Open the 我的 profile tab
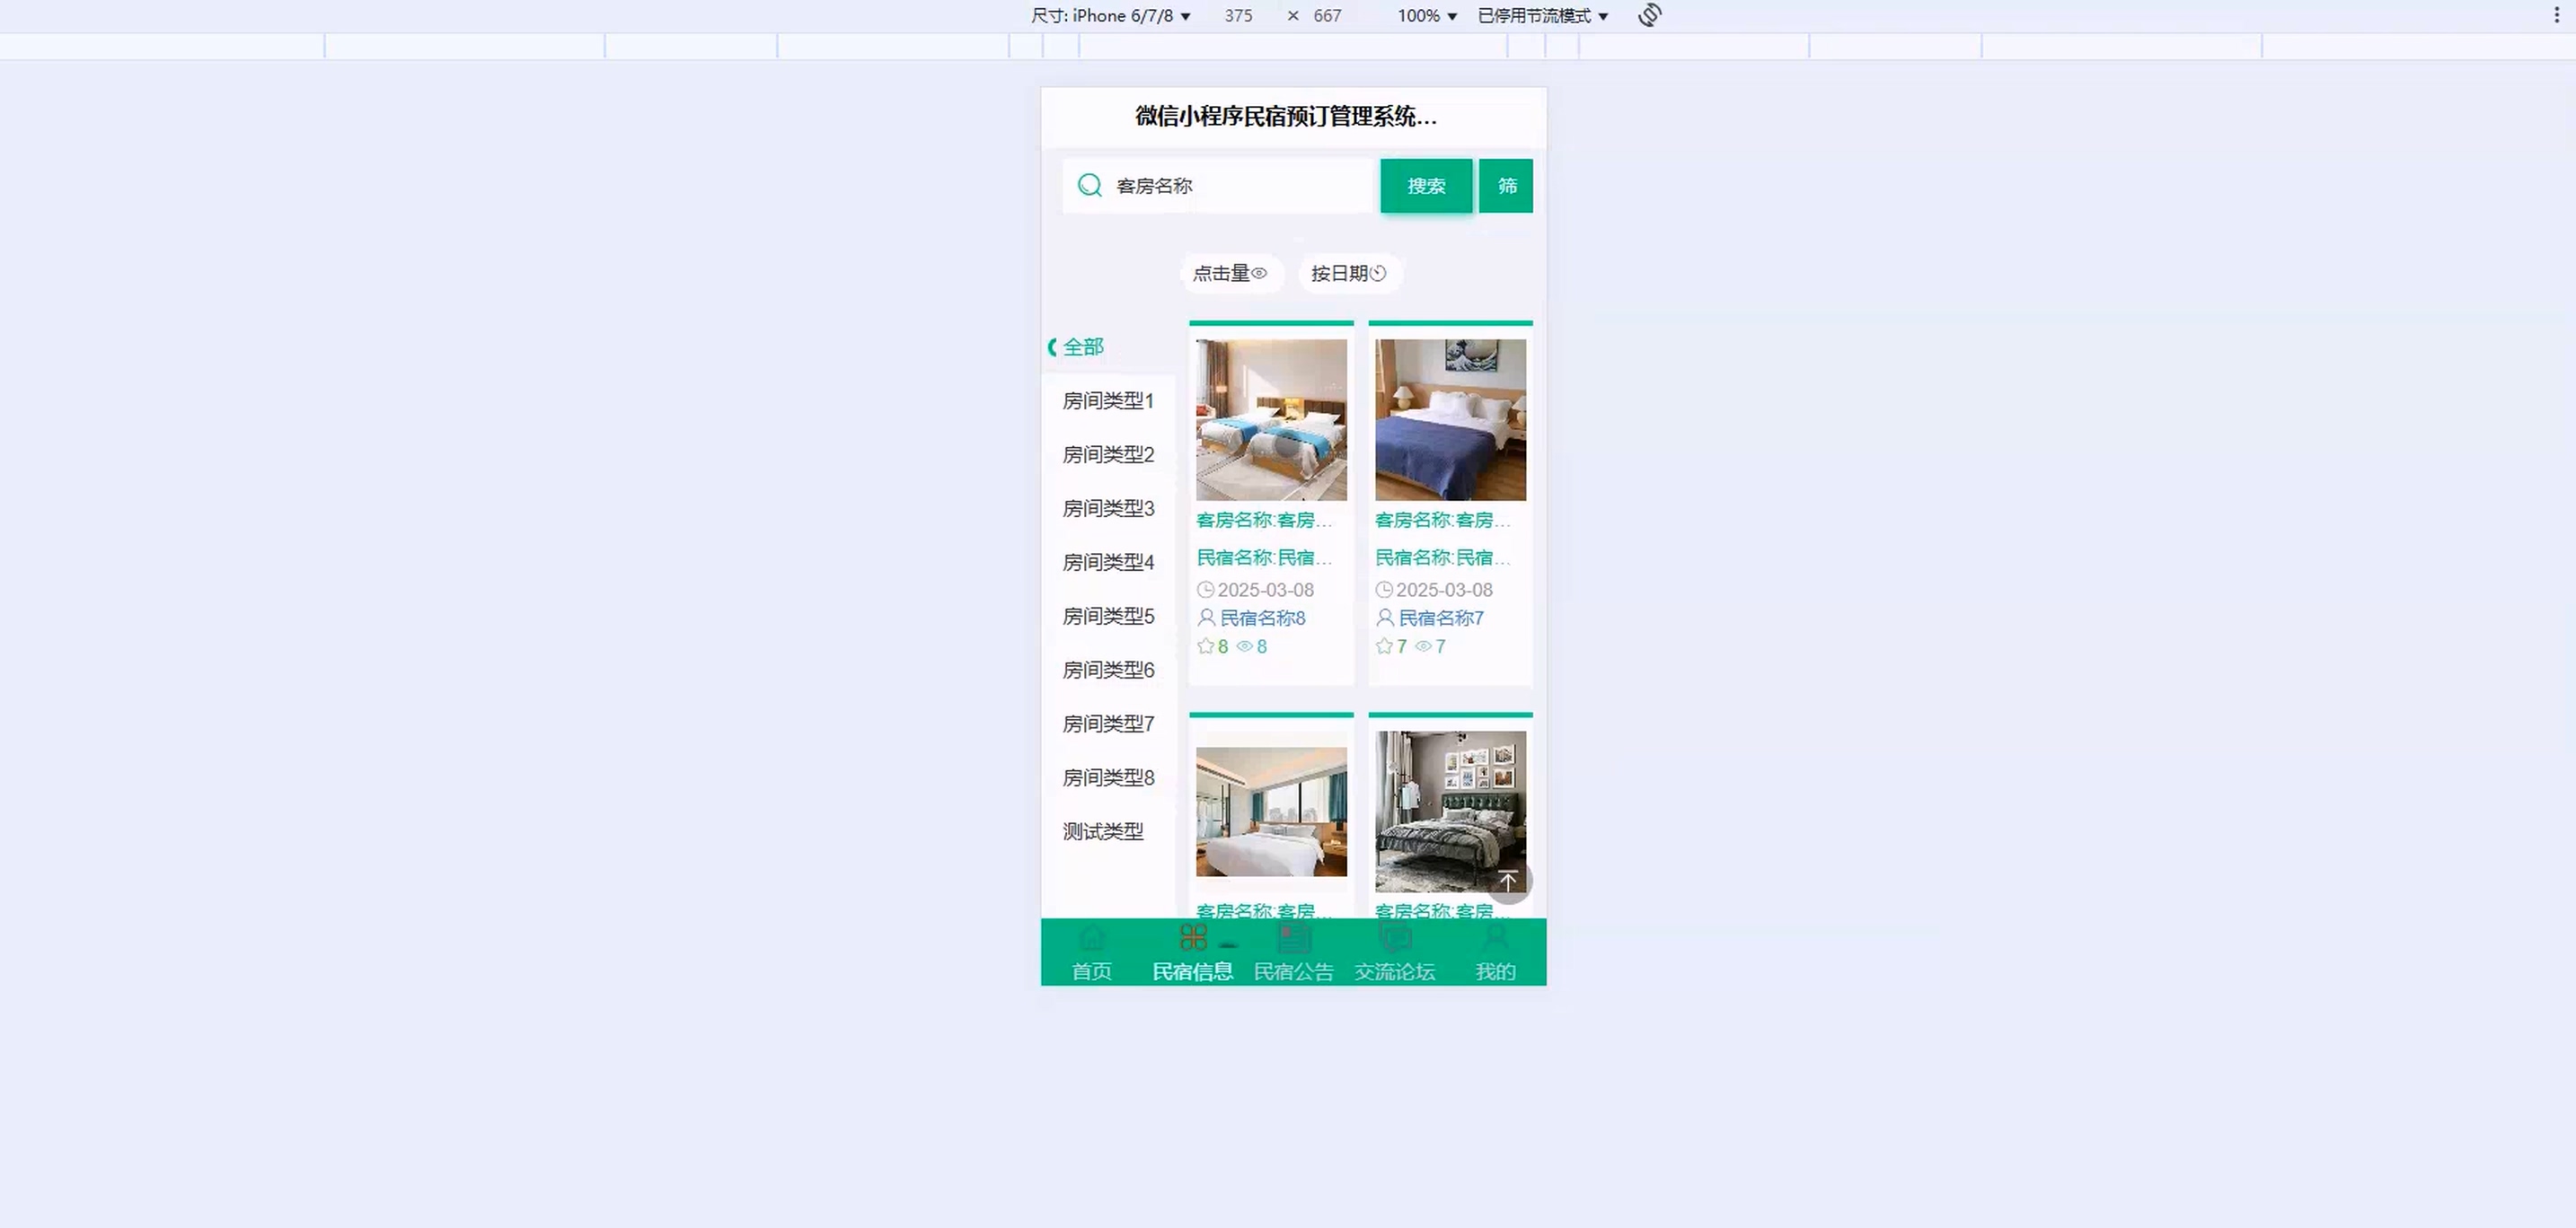The width and height of the screenshot is (2576, 1228). click(1495, 954)
